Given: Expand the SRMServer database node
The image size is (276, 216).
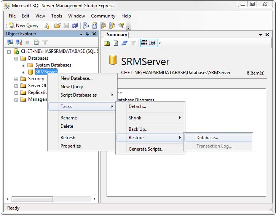Looking at the screenshot, I should [x=23, y=72].
